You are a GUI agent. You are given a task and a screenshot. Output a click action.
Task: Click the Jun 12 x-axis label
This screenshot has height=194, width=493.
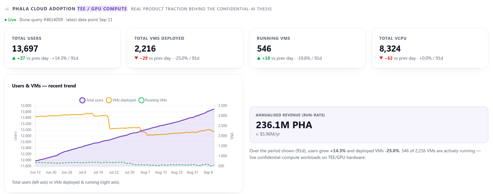(36, 172)
